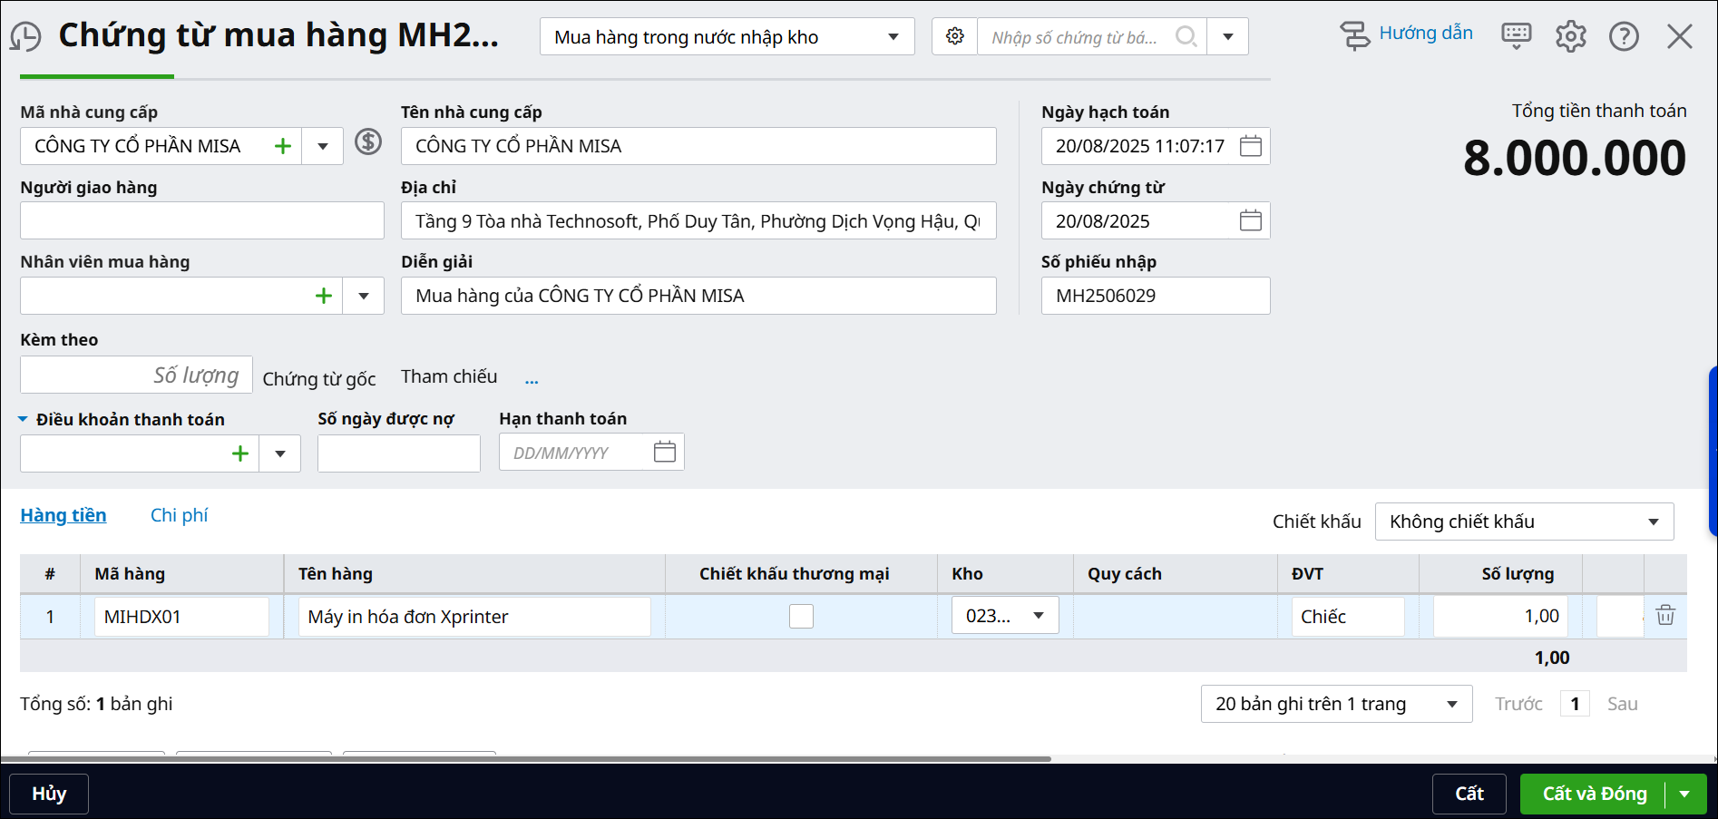Screen dimensions: 1718x819
Task: Open the history clock icon beside the title
Action: coord(25,36)
